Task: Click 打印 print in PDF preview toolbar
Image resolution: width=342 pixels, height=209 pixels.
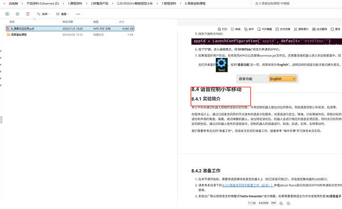Action: click(x=223, y=29)
